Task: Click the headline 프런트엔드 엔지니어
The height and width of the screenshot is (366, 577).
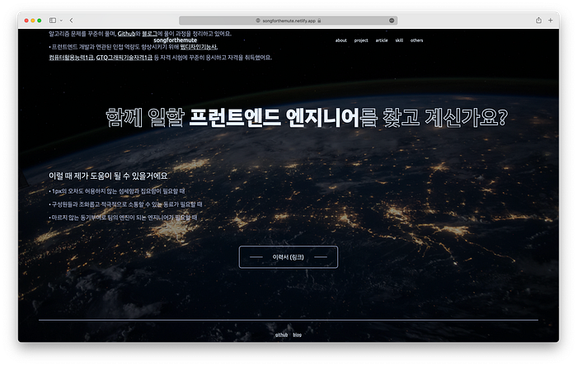Action: point(274,118)
